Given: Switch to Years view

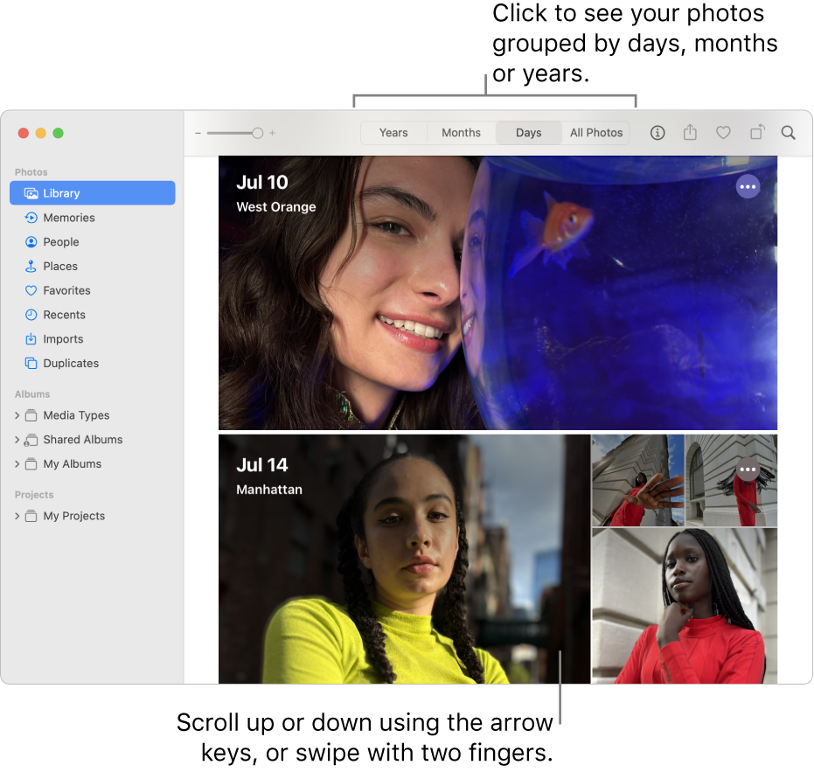Looking at the screenshot, I should tap(393, 132).
